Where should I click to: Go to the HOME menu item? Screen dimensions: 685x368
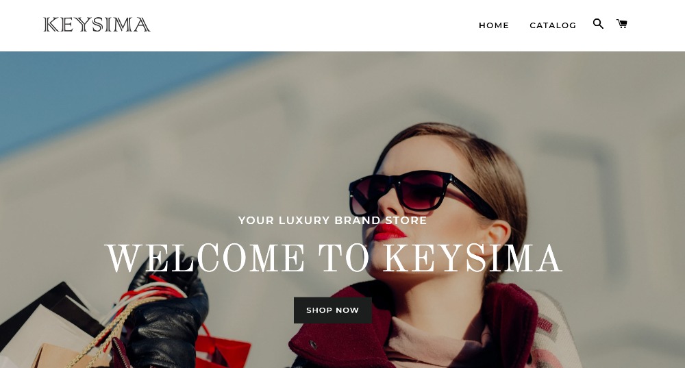click(x=494, y=25)
